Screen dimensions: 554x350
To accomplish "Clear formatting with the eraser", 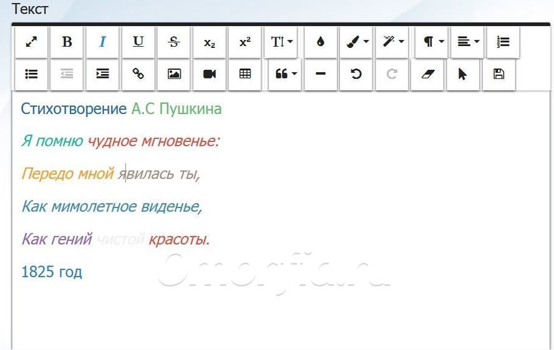I will pos(427,74).
